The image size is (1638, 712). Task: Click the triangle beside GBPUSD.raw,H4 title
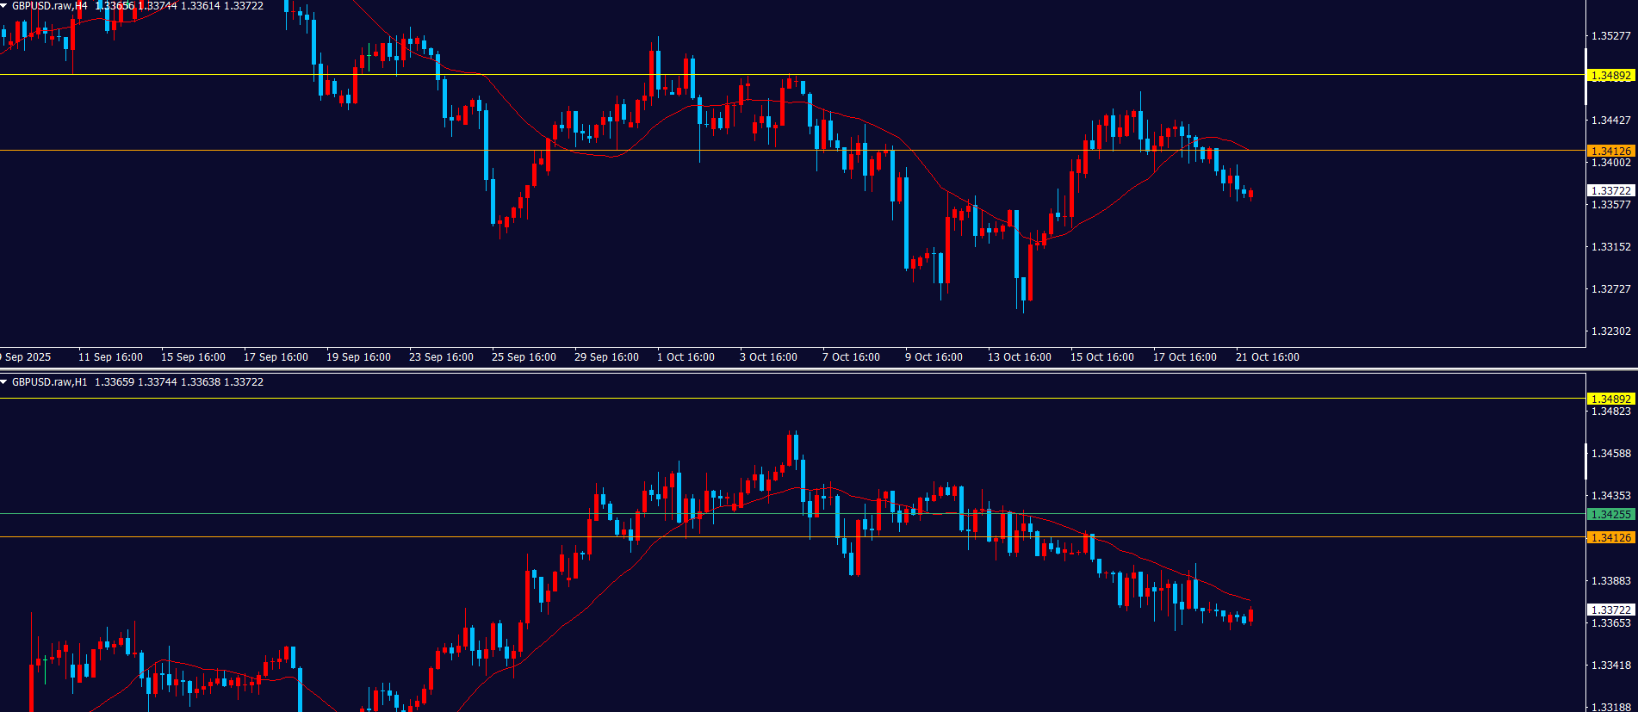[4, 6]
